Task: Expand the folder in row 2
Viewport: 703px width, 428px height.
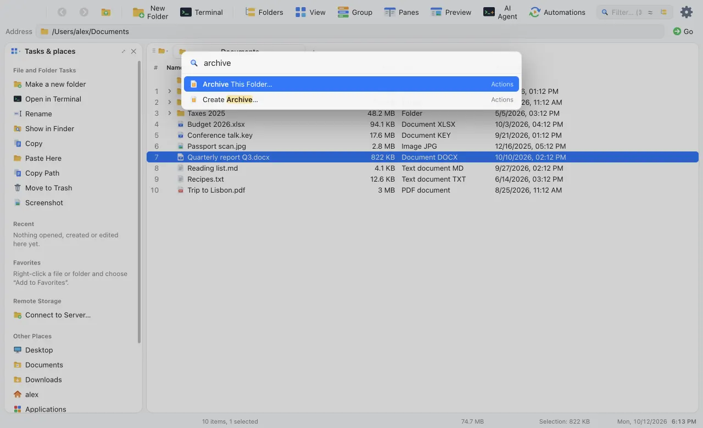Action: click(170, 102)
